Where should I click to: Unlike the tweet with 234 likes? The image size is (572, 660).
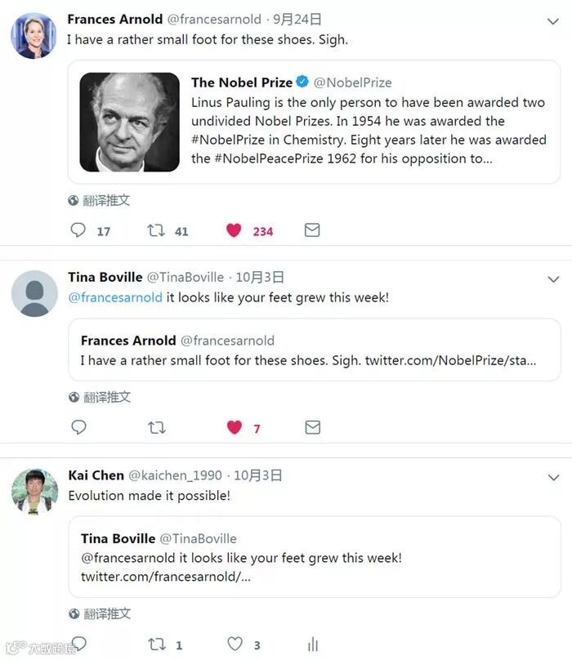[x=234, y=230]
